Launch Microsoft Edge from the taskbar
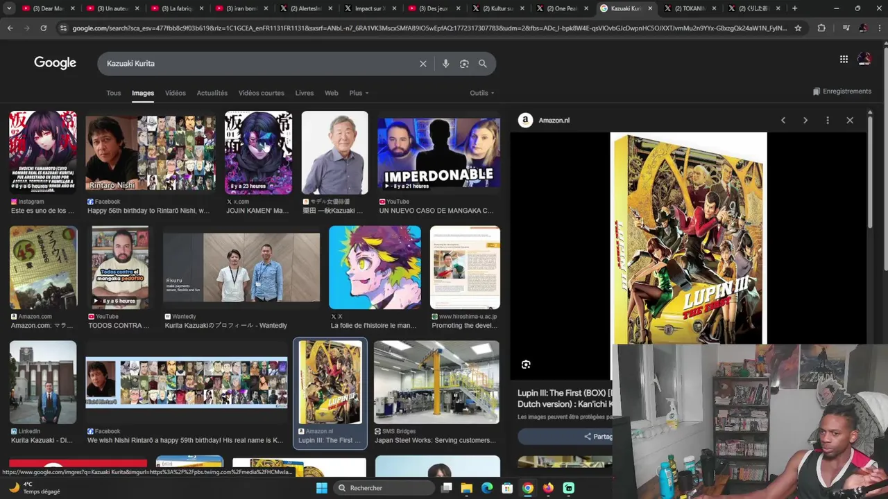888x499 pixels. pyautogui.click(x=487, y=488)
